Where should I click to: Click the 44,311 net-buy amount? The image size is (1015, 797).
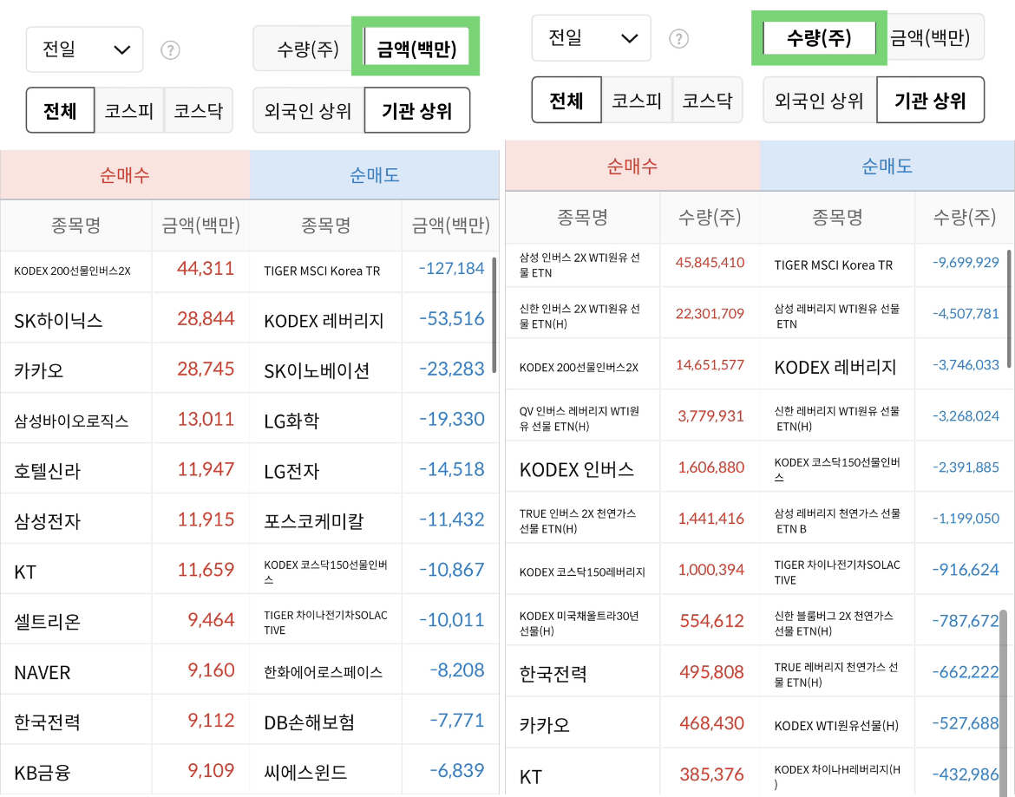pos(206,269)
